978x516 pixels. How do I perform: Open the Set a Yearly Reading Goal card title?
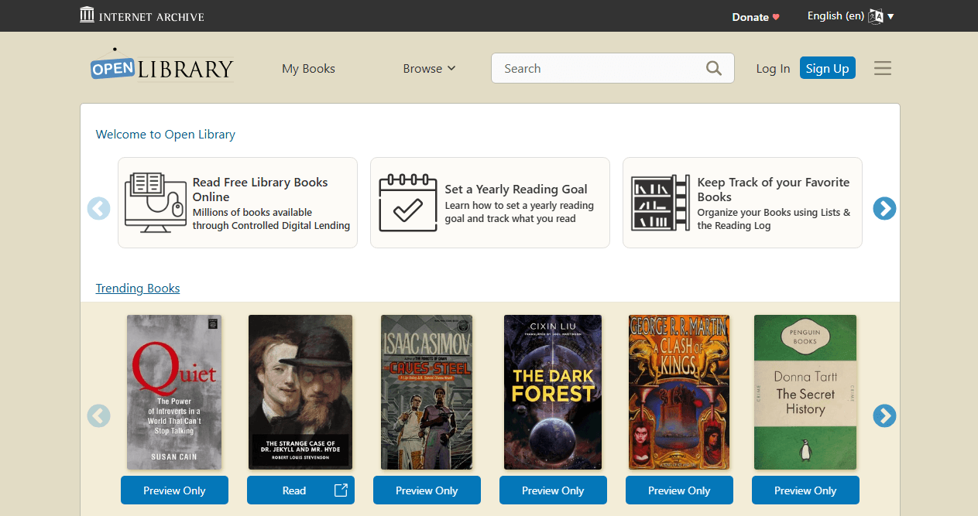point(516,189)
